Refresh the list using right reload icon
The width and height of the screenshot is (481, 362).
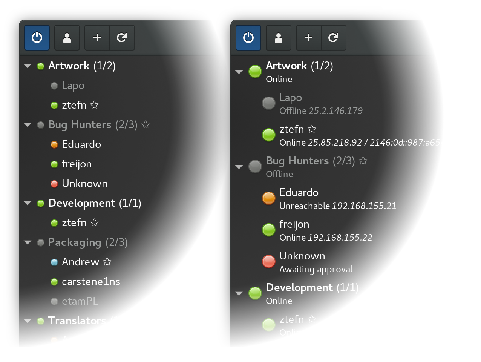[x=334, y=38]
